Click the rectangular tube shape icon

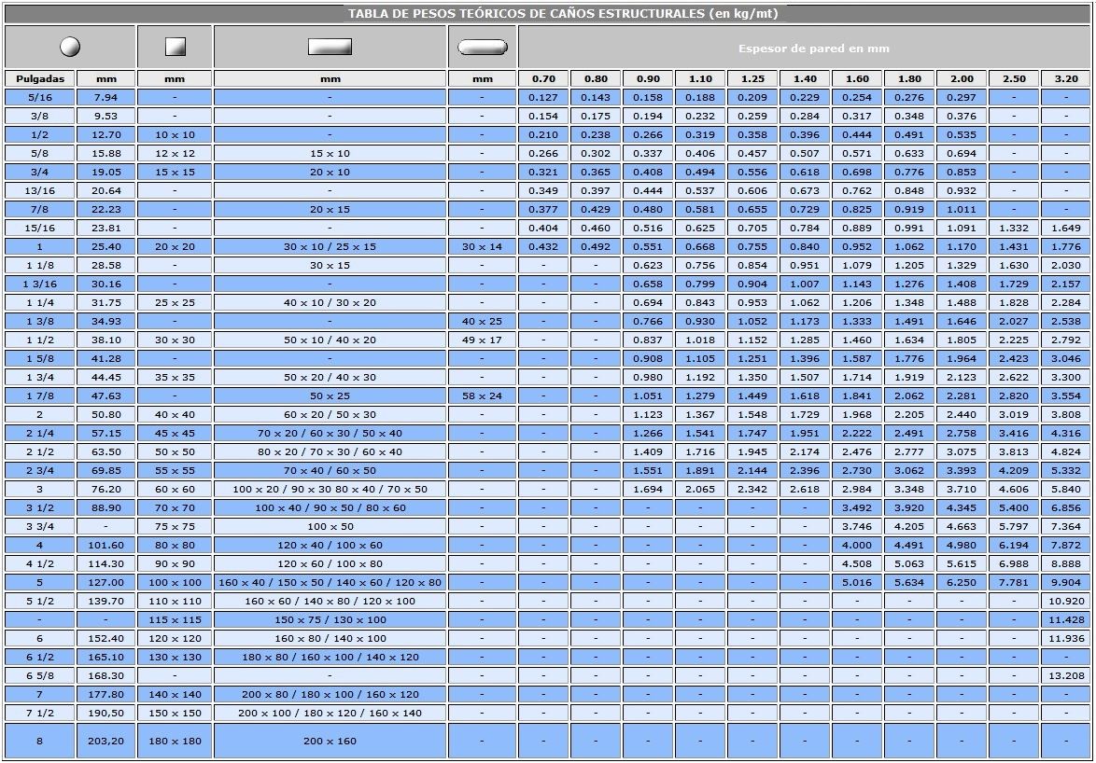coord(330,47)
